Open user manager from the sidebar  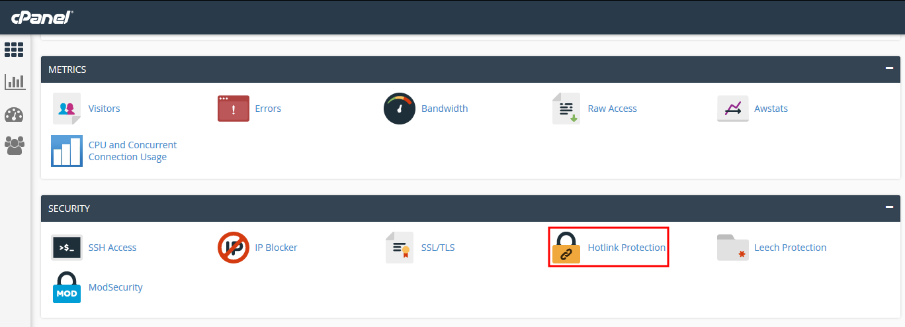14,145
